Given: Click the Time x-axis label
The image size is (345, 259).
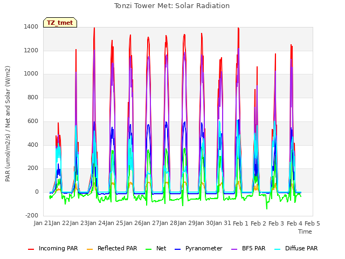Looking at the screenshot, I should [x=305, y=231].
